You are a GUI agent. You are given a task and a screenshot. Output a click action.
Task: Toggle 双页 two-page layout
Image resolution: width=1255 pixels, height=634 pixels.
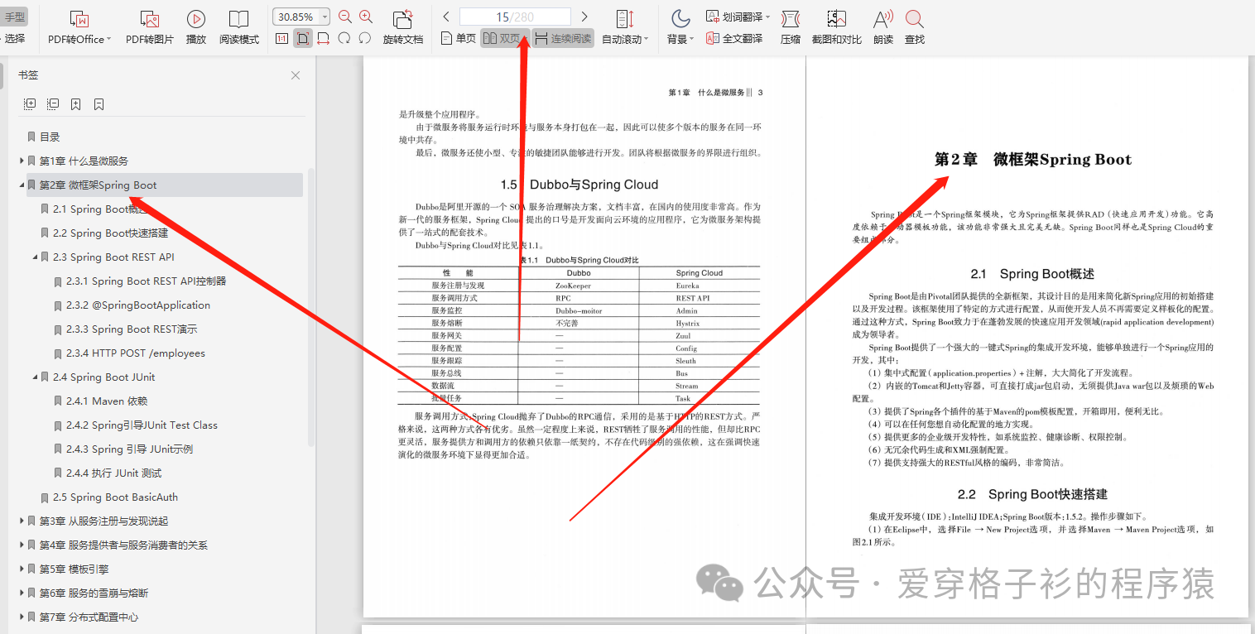504,38
